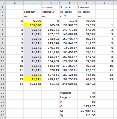
Task: Click cell with value 142,77215
Action: coord(68,30)
